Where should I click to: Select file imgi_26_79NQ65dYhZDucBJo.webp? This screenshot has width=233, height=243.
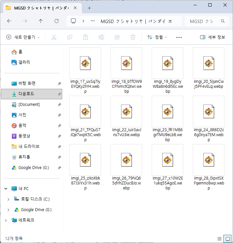point(126,167)
